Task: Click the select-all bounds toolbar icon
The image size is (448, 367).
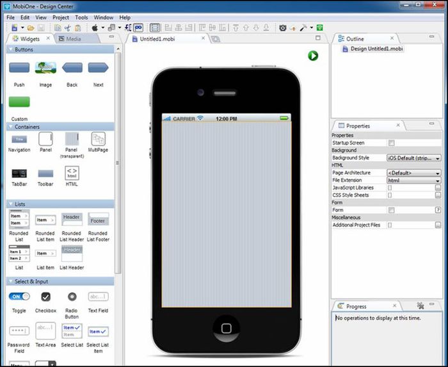Action: coord(155,28)
